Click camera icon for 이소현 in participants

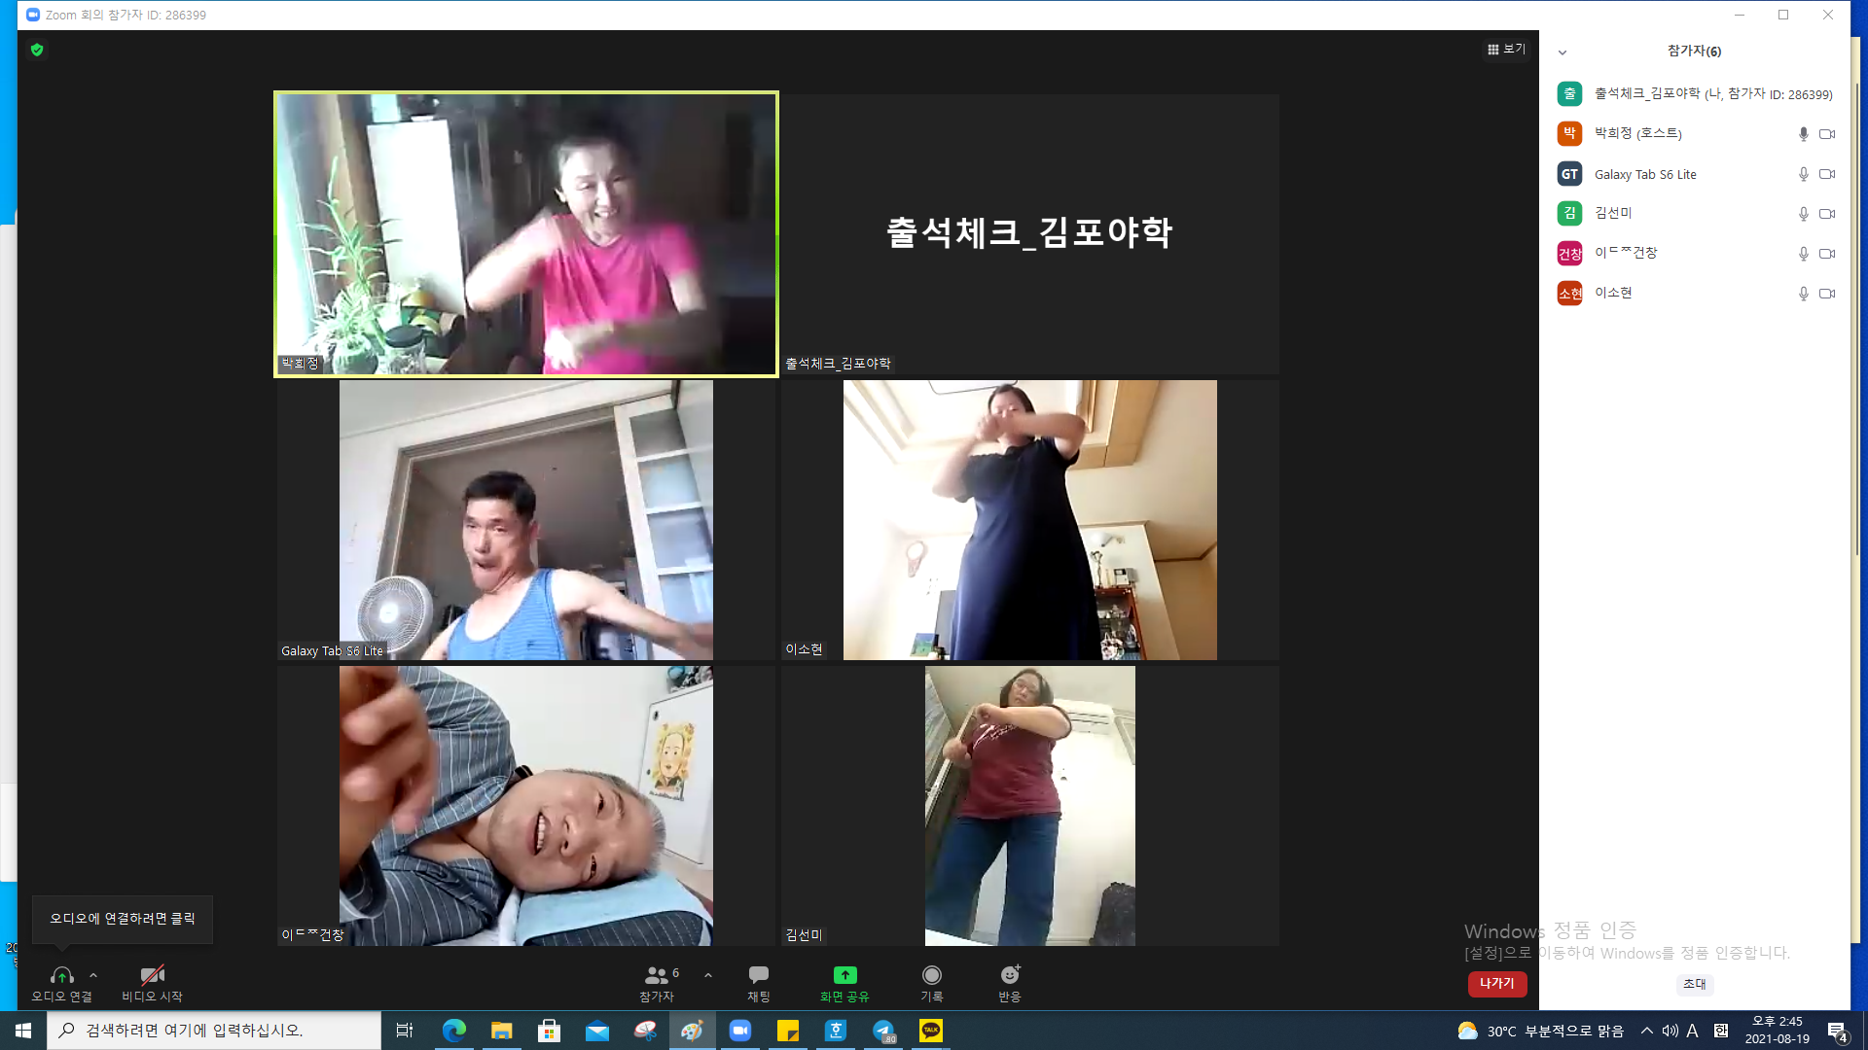coord(1827,294)
